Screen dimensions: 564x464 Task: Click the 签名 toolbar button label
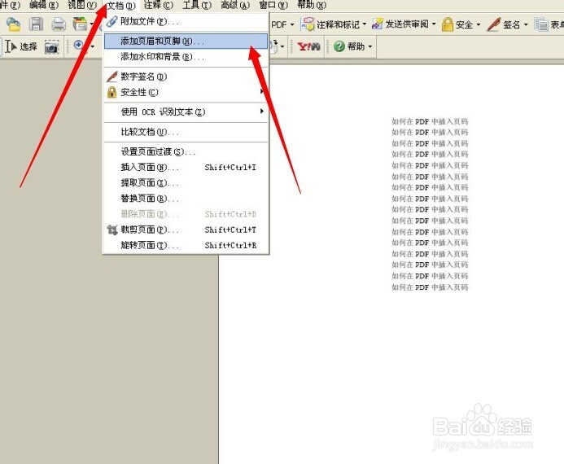(x=511, y=24)
